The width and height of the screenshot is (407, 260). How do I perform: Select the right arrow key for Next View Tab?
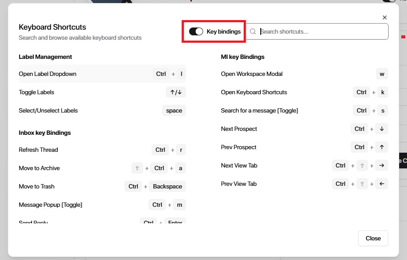point(382,165)
